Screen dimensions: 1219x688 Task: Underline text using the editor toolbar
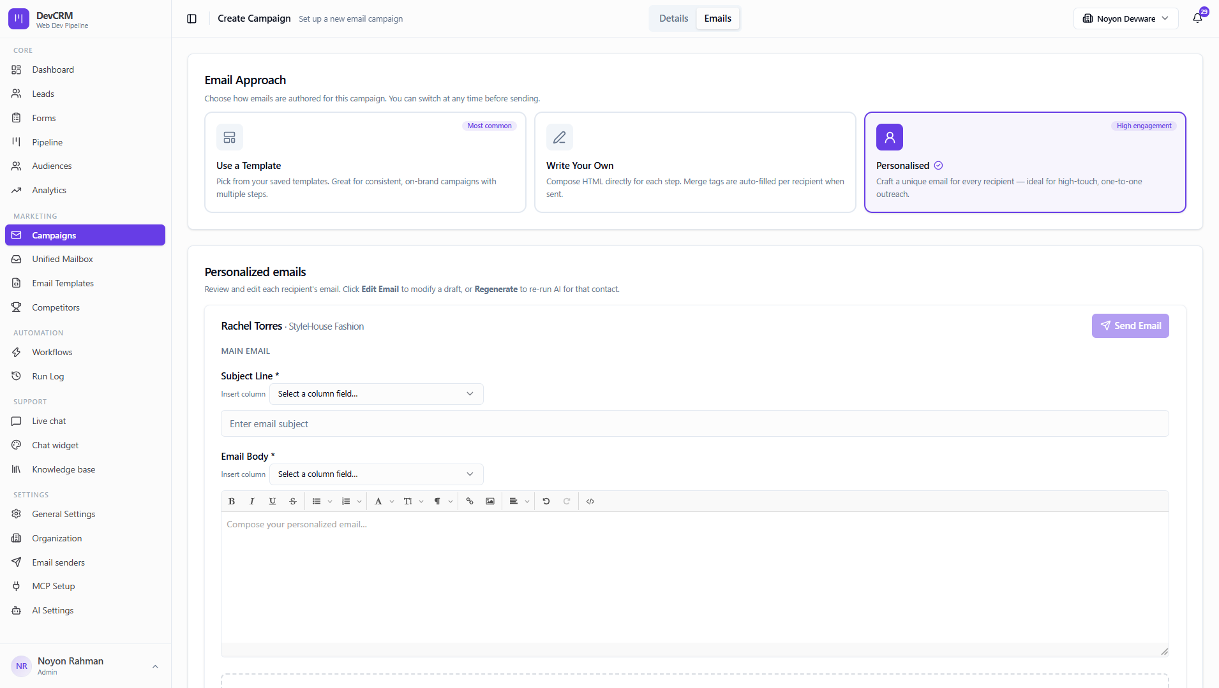pyautogui.click(x=273, y=501)
